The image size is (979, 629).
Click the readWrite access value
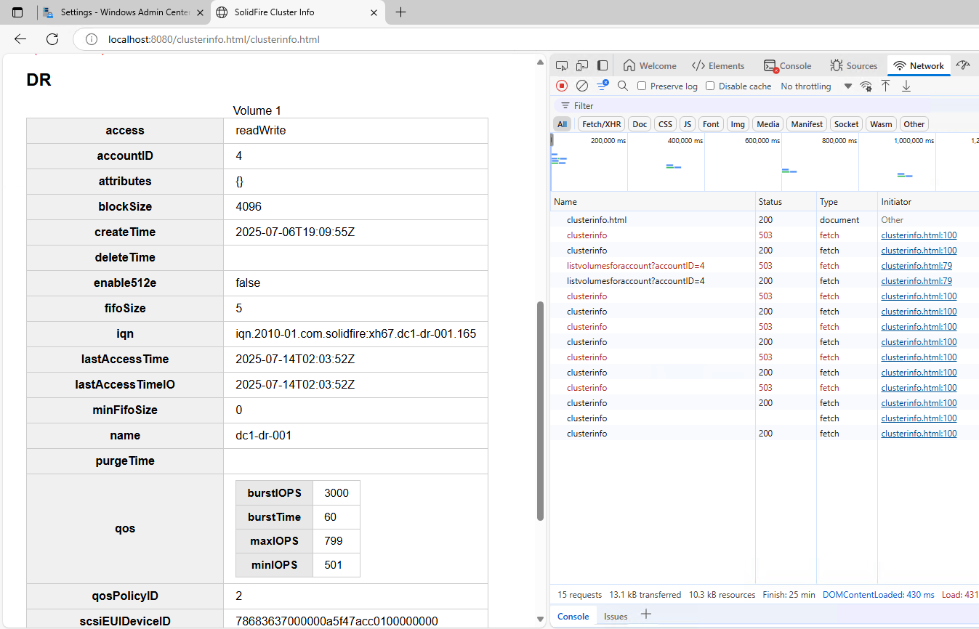pyautogui.click(x=261, y=131)
